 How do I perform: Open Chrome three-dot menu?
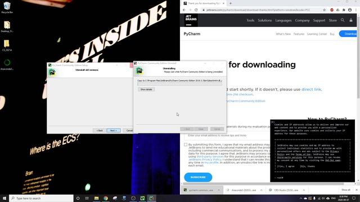click(x=356, y=10)
